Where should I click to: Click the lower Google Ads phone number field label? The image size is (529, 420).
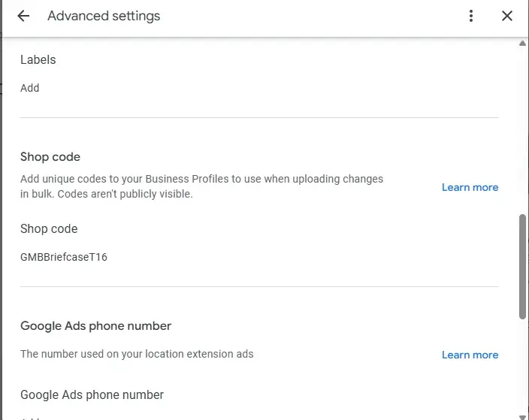(92, 394)
